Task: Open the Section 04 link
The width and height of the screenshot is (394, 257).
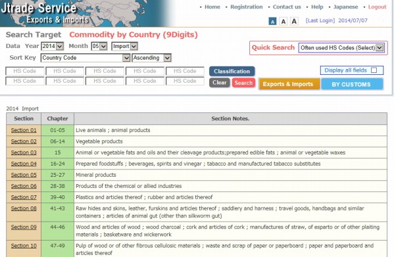Action: (24, 164)
